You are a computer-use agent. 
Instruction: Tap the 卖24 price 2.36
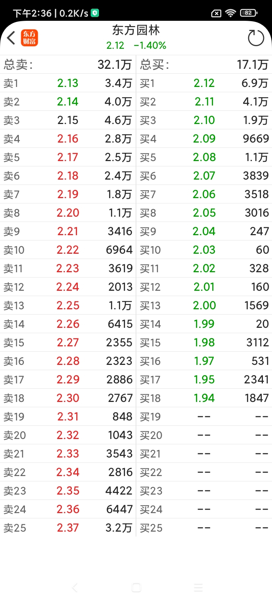pyautogui.click(x=68, y=509)
